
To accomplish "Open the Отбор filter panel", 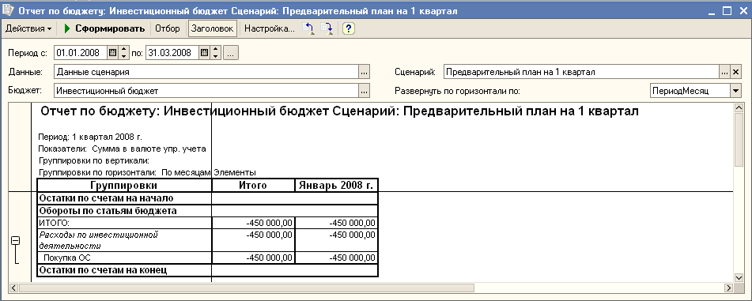I will [168, 28].
